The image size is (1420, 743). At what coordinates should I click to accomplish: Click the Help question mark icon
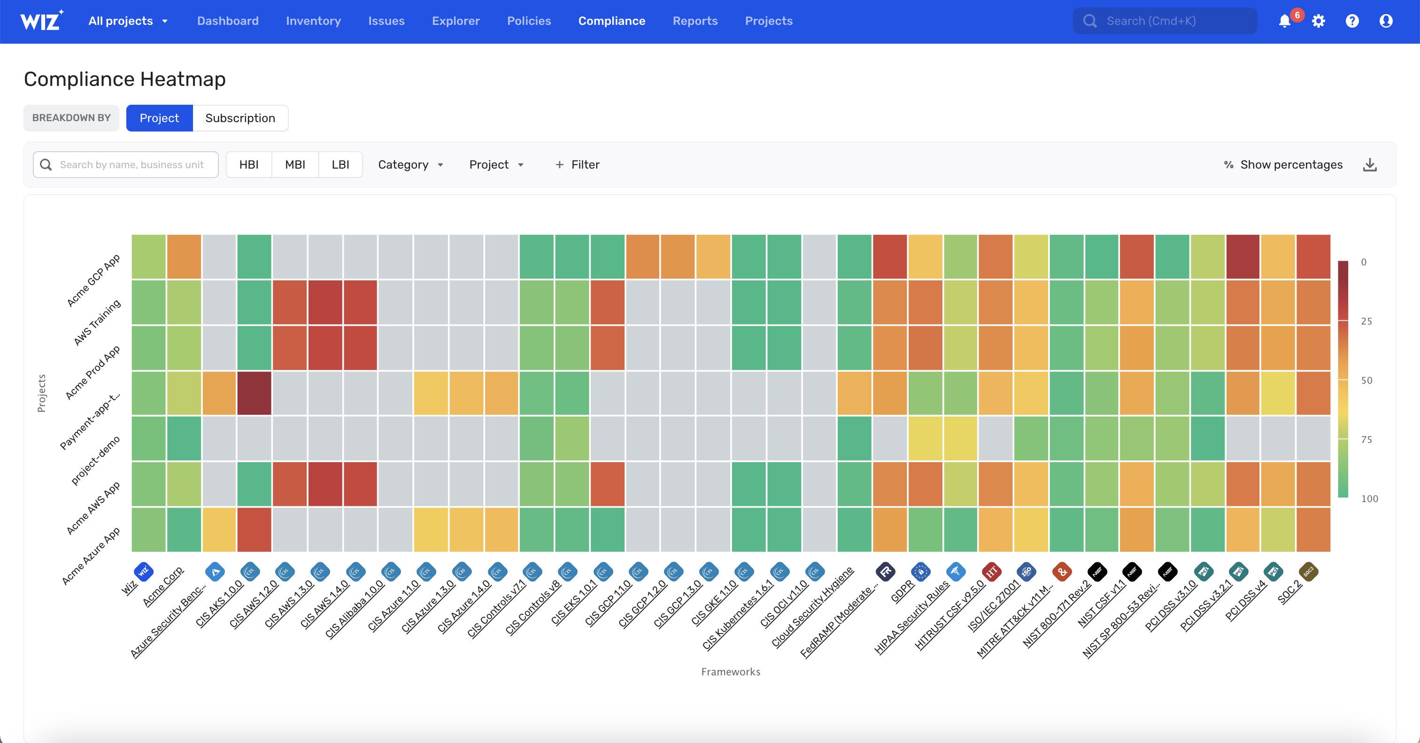(x=1352, y=21)
